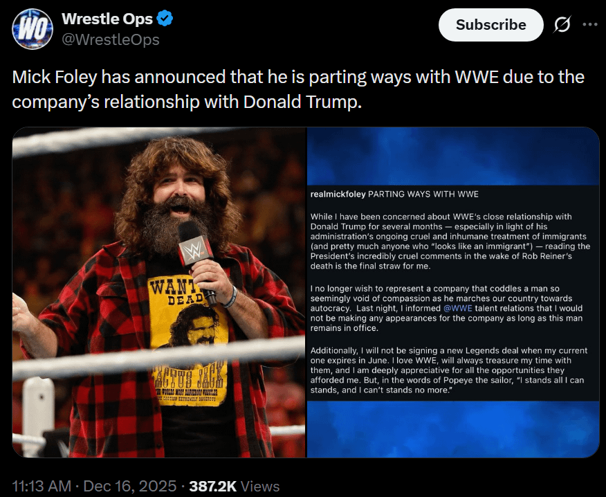Click the Wrestle Ops display name
This screenshot has height=497, width=606.
point(107,19)
